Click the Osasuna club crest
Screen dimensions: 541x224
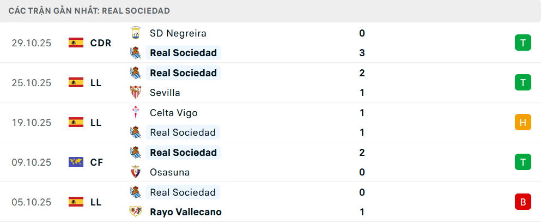[x=135, y=172]
